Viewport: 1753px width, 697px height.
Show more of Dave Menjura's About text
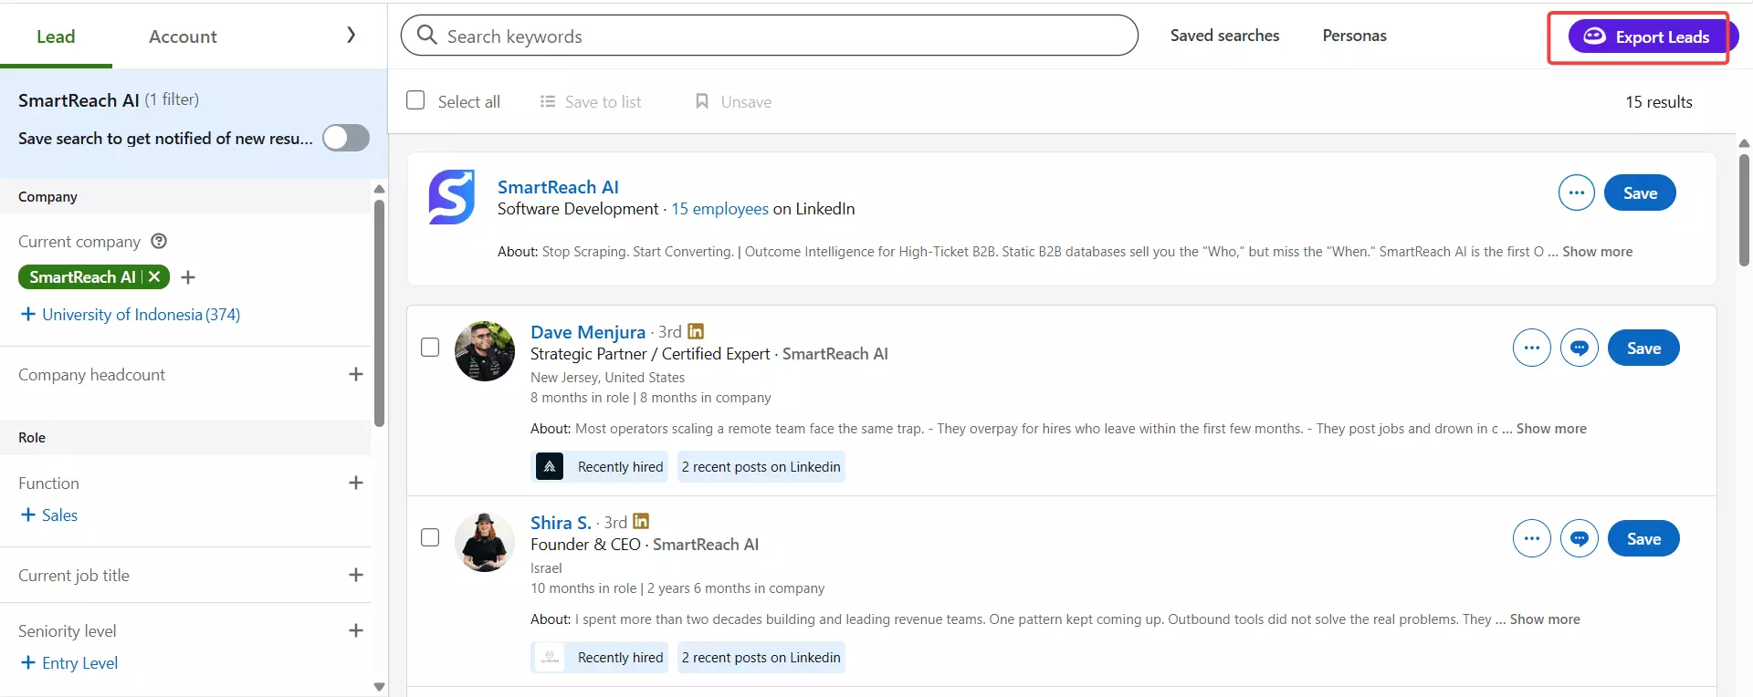pos(1551,429)
